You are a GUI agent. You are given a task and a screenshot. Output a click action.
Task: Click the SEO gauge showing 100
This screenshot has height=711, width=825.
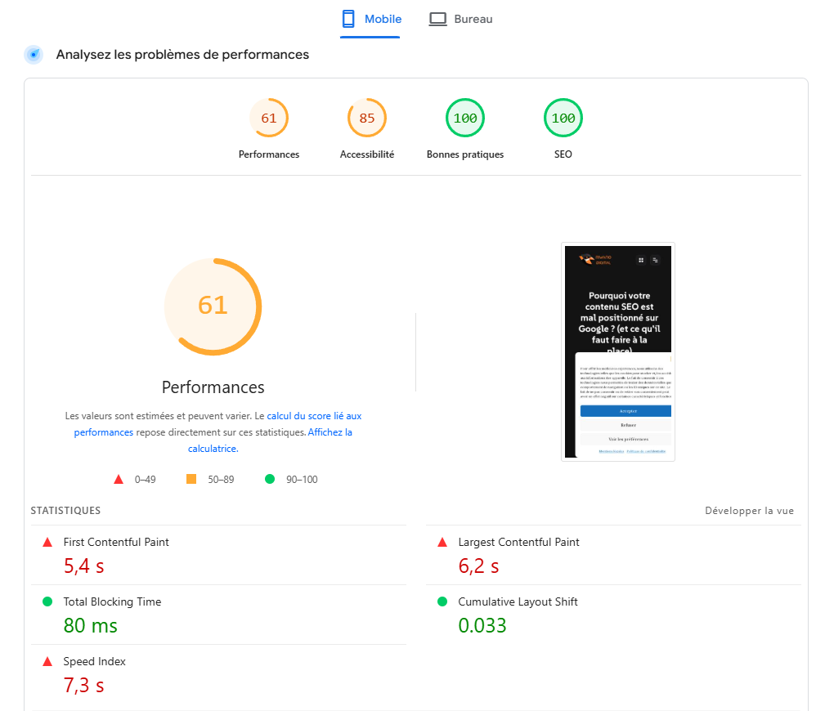pos(563,118)
